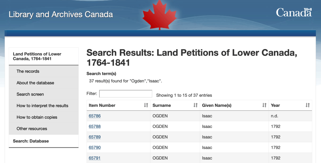Viewport: 321px width, 163px height.
Task: Navigate to Search screen menu item
Action: [x=30, y=94]
